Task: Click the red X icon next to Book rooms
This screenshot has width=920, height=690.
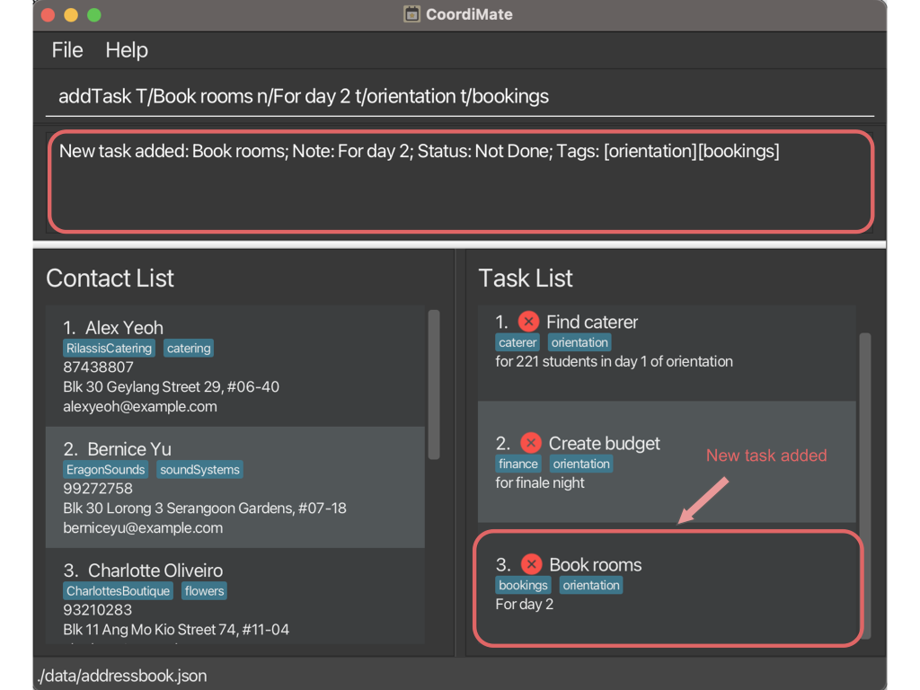Action: 531,564
